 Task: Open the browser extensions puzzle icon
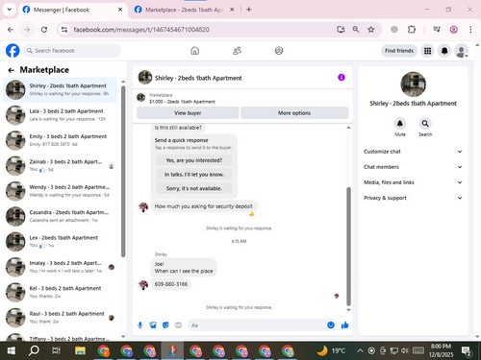(x=412, y=30)
